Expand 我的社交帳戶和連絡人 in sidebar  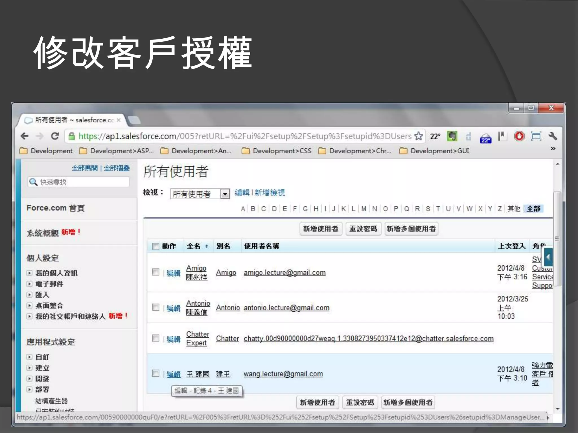click(x=29, y=316)
